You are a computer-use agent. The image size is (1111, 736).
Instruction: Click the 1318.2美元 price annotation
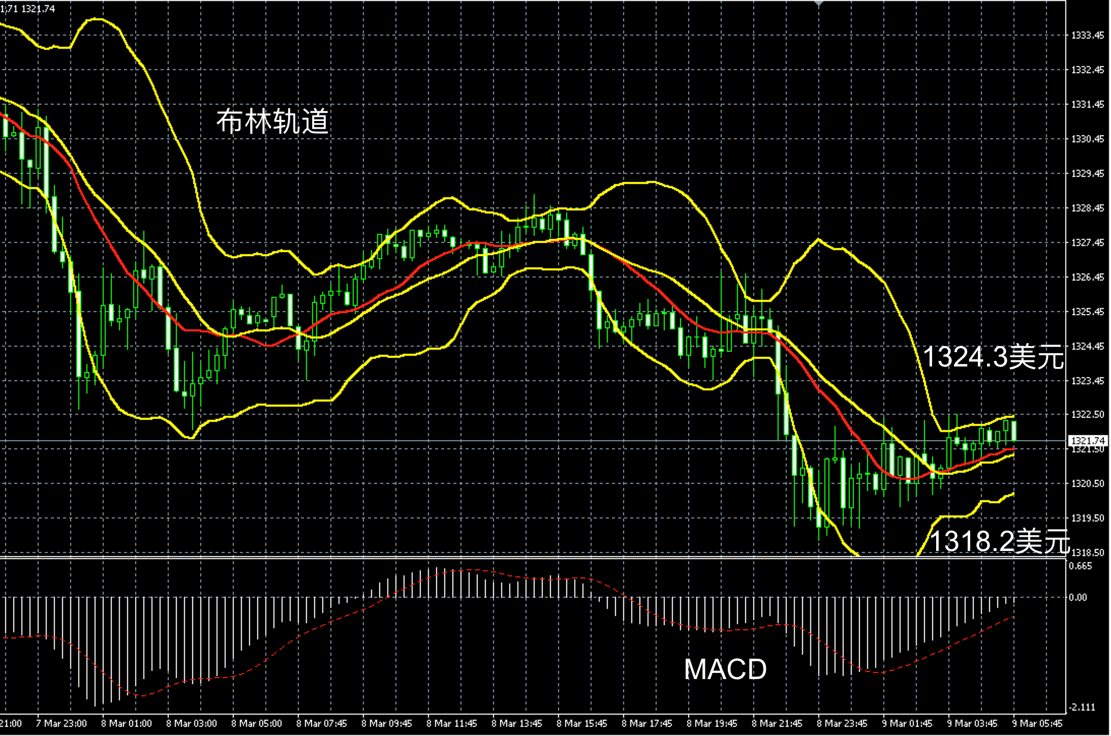pos(999,541)
